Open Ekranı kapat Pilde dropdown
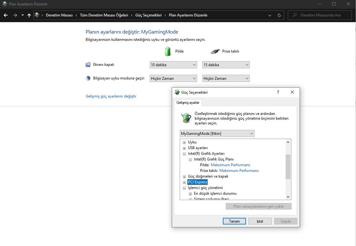The image size is (356, 246). (x=173, y=65)
